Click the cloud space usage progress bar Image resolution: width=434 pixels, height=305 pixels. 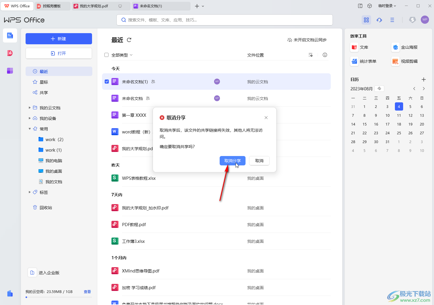[x=59, y=297]
